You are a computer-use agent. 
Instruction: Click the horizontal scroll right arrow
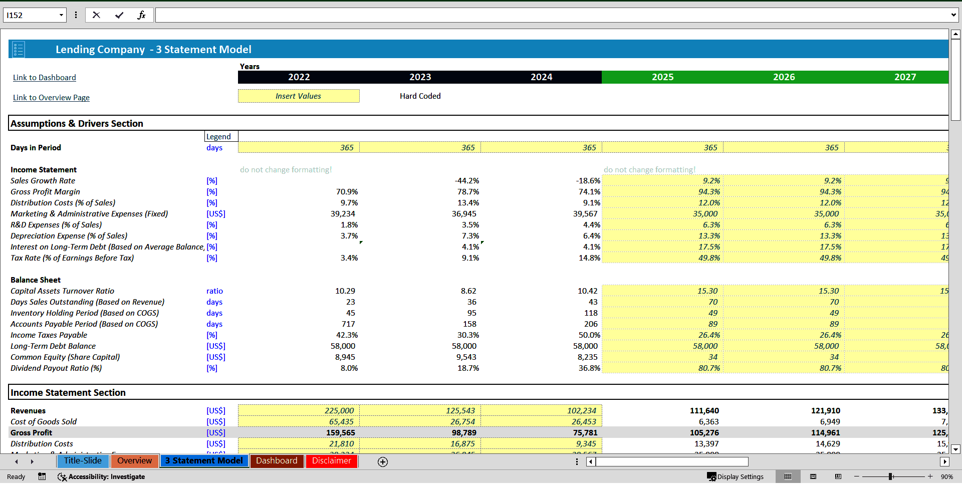[944, 461]
